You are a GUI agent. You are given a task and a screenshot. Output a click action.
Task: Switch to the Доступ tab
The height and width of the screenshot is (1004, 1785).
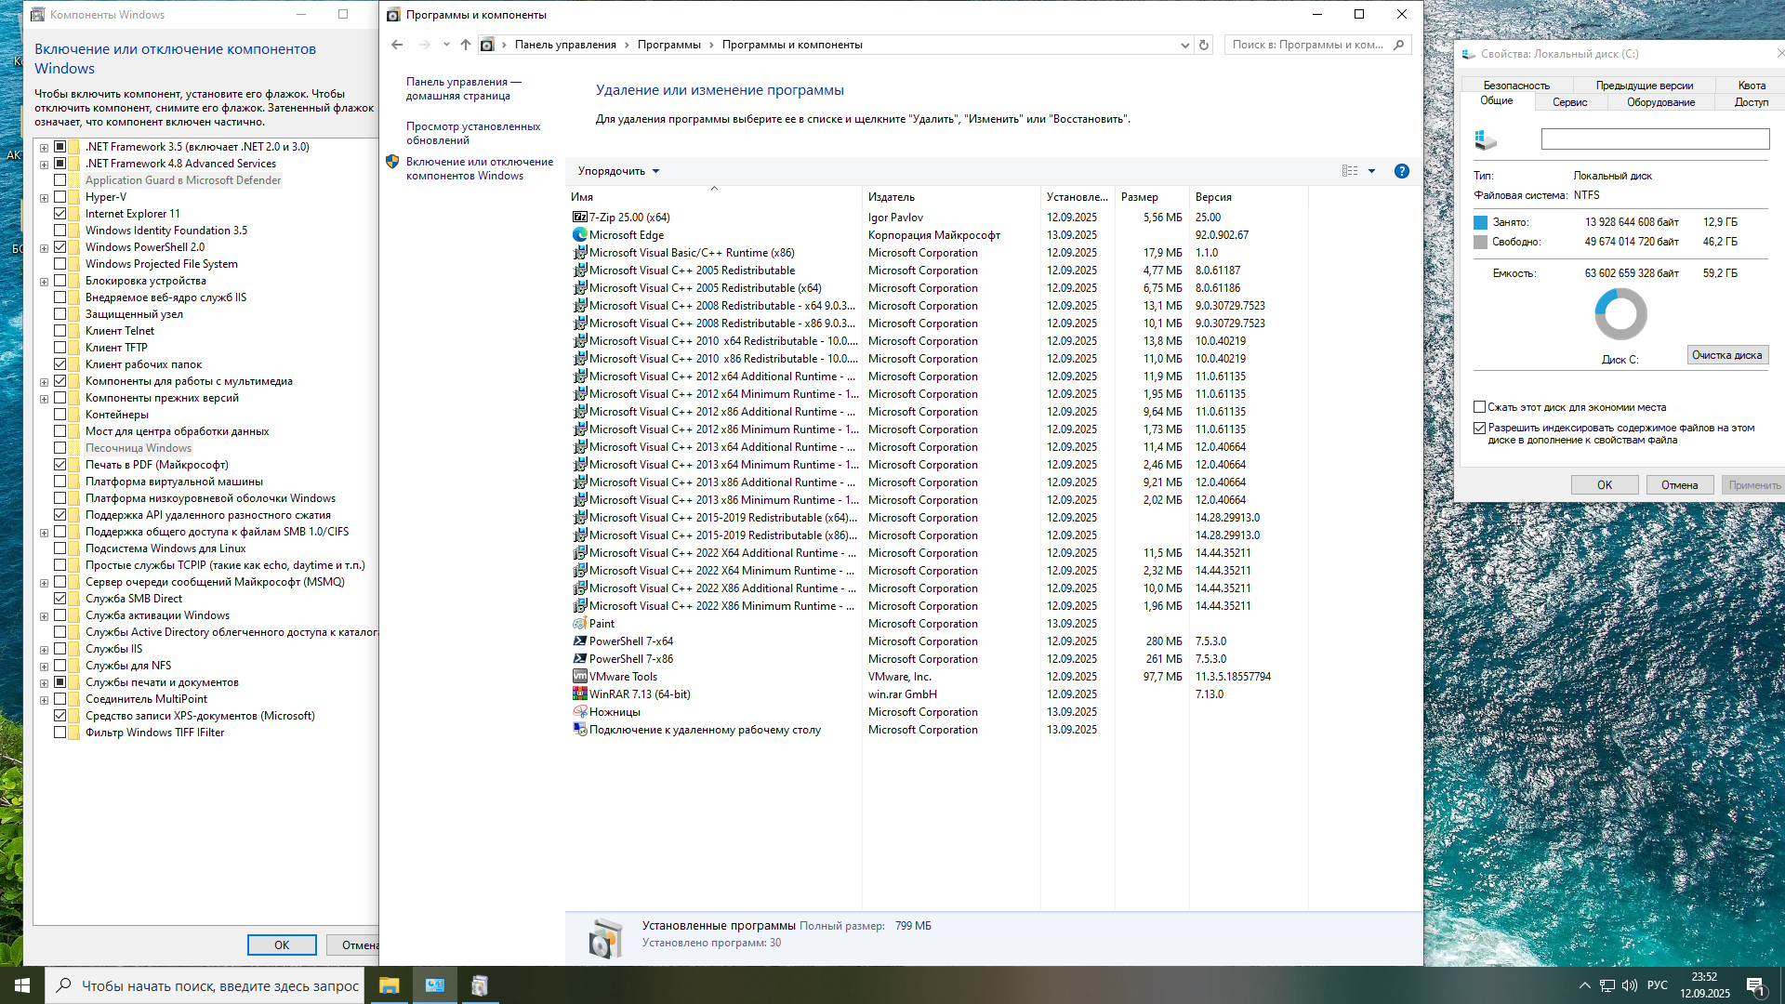1751,102
